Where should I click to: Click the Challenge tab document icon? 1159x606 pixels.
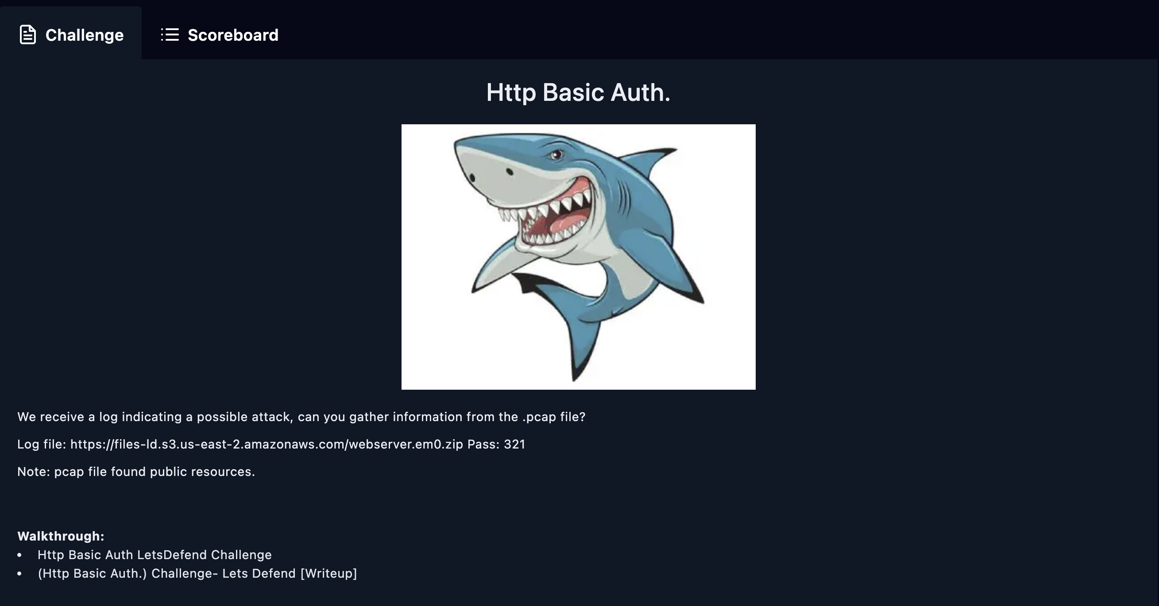[27, 35]
